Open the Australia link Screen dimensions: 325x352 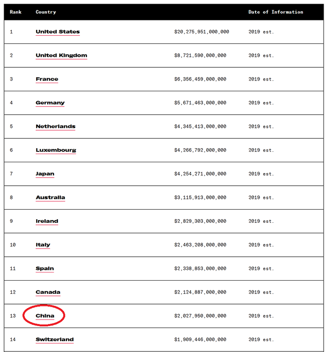(x=50, y=197)
